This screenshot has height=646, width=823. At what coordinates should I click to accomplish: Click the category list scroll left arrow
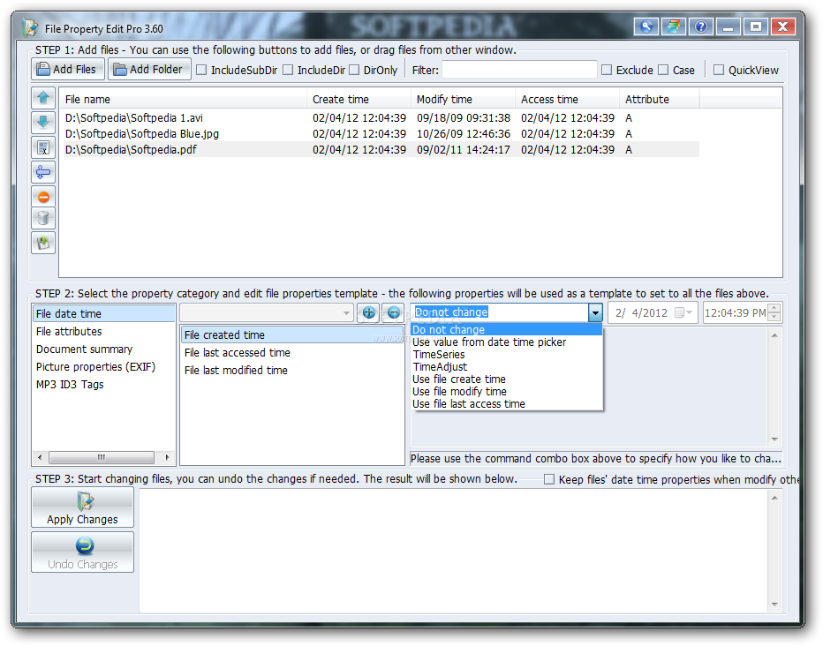pos(40,457)
